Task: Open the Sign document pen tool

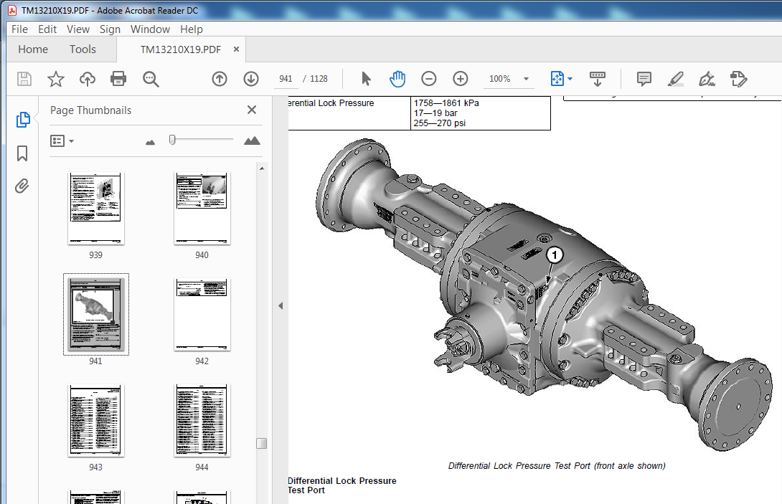Action: coord(707,79)
